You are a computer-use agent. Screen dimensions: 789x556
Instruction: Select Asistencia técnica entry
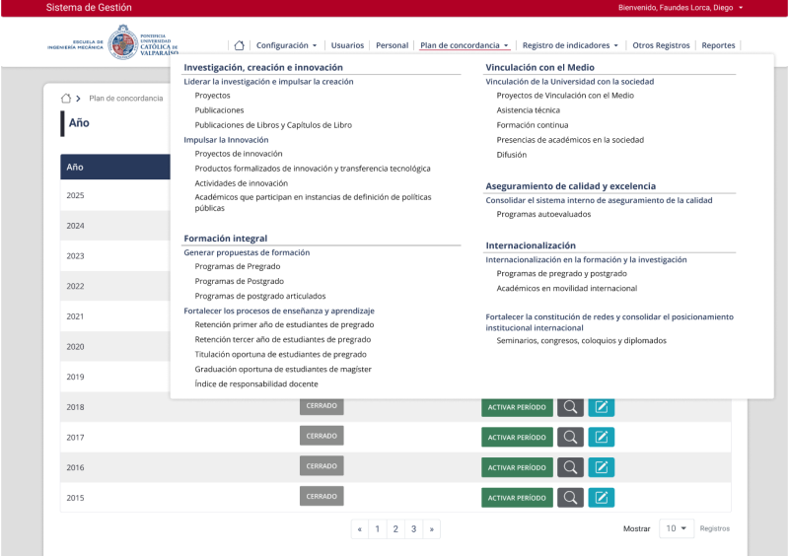[x=529, y=110]
